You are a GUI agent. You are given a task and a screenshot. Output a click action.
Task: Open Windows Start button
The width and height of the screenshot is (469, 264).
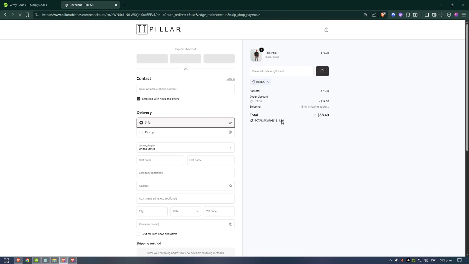(x=6, y=260)
